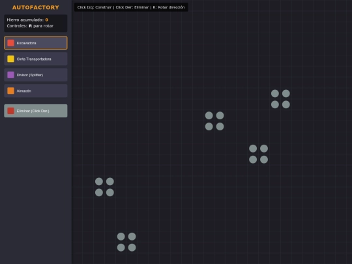Click the 'Click Izq: Construir' instructions bar

tap(131, 7)
